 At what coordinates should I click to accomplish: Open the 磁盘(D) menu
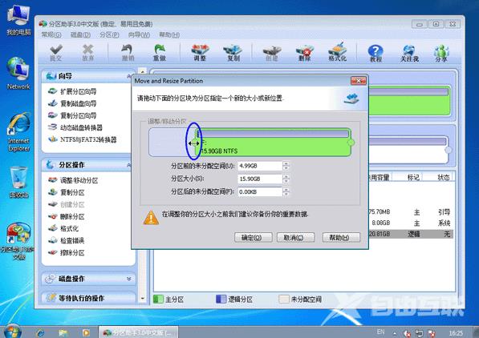coord(80,34)
